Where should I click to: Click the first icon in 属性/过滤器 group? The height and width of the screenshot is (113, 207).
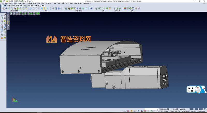click(x=3, y=9)
